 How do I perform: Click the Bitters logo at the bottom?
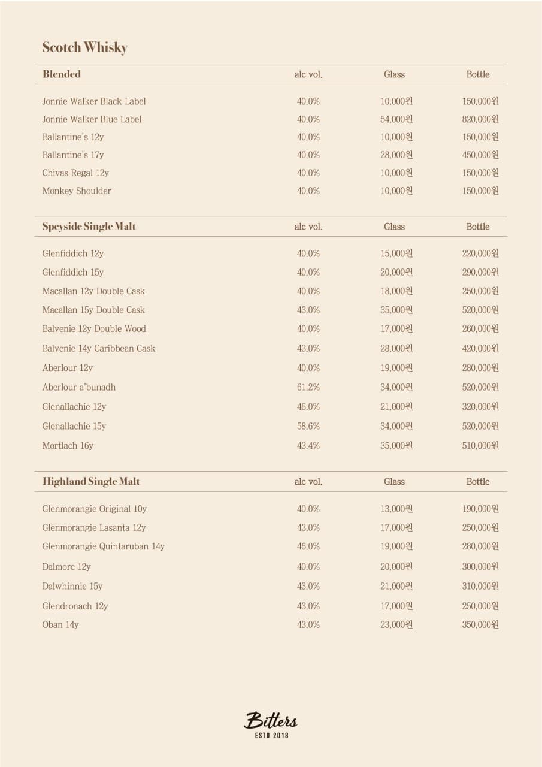(x=271, y=724)
